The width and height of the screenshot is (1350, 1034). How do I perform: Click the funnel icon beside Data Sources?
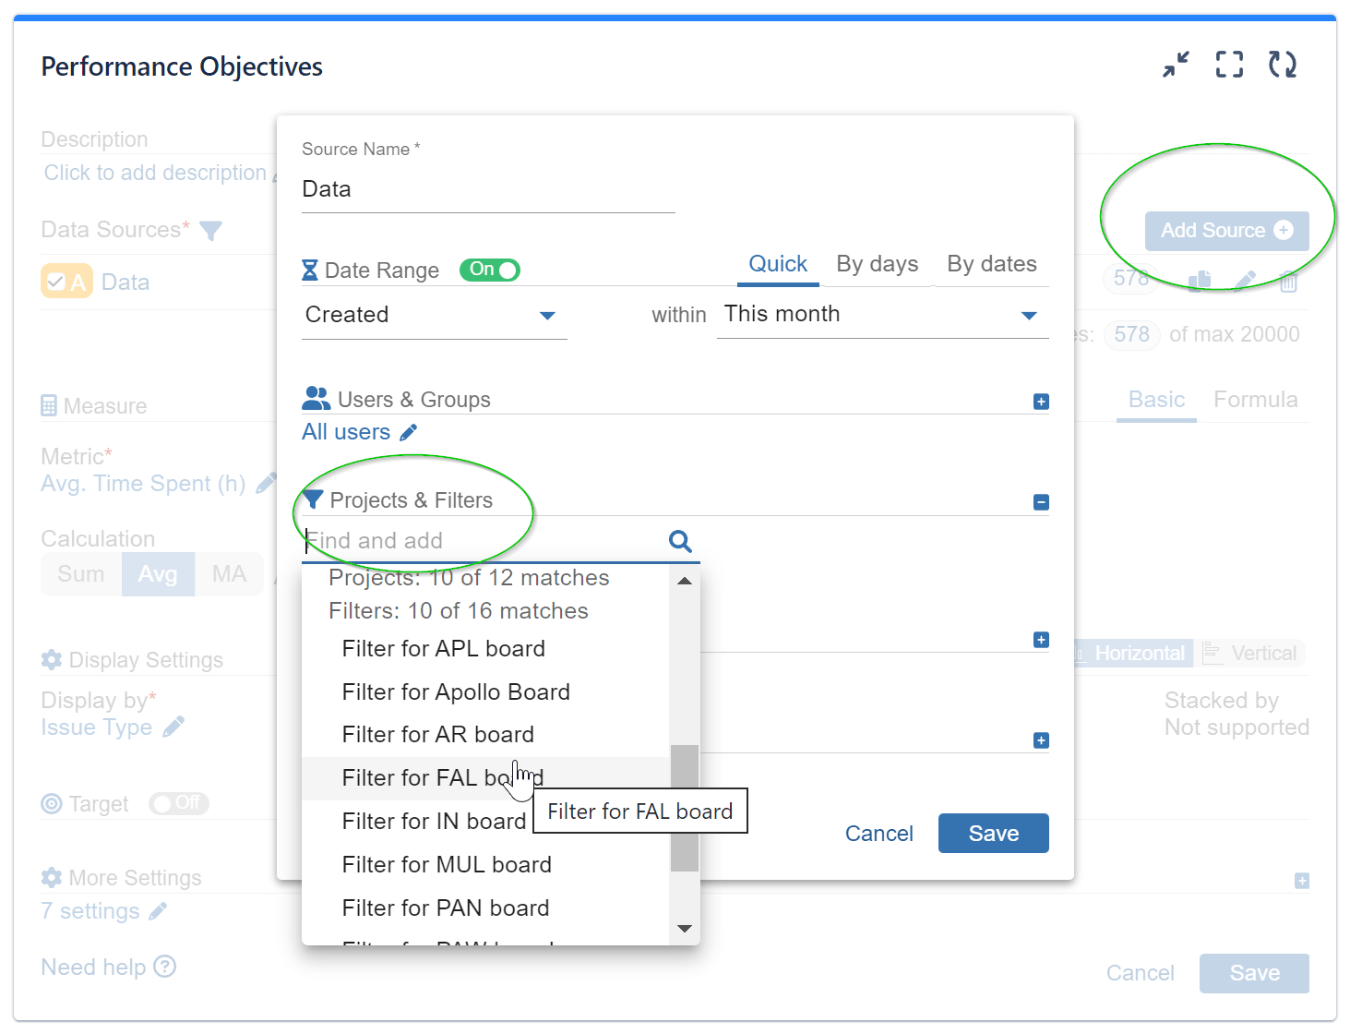210,231
